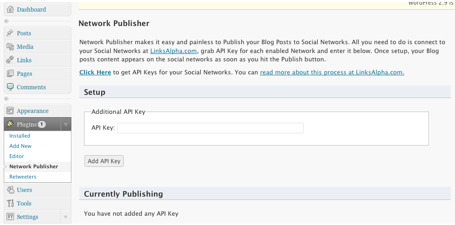The width and height of the screenshot is (455, 225).
Task: Click the Posts pushpin icon
Action: click(x=10, y=33)
